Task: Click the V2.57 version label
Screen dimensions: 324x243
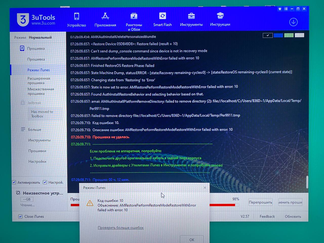Action: coord(245,216)
